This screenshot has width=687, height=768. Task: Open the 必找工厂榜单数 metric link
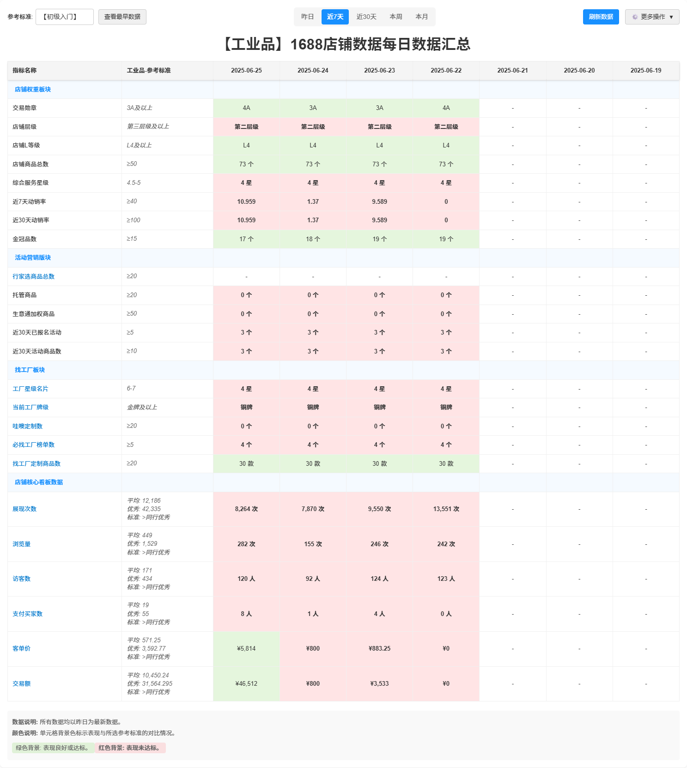pyautogui.click(x=33, y=445)
